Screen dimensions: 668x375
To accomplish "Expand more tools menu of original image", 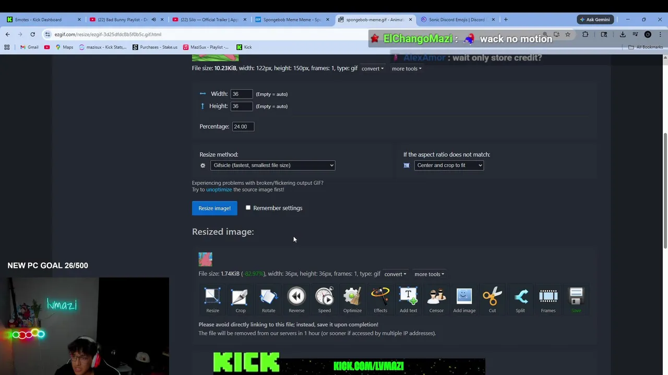I will (407, 69).
